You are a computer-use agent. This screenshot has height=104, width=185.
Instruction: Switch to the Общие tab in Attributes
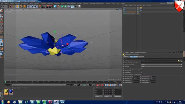(x=126, y=57)
